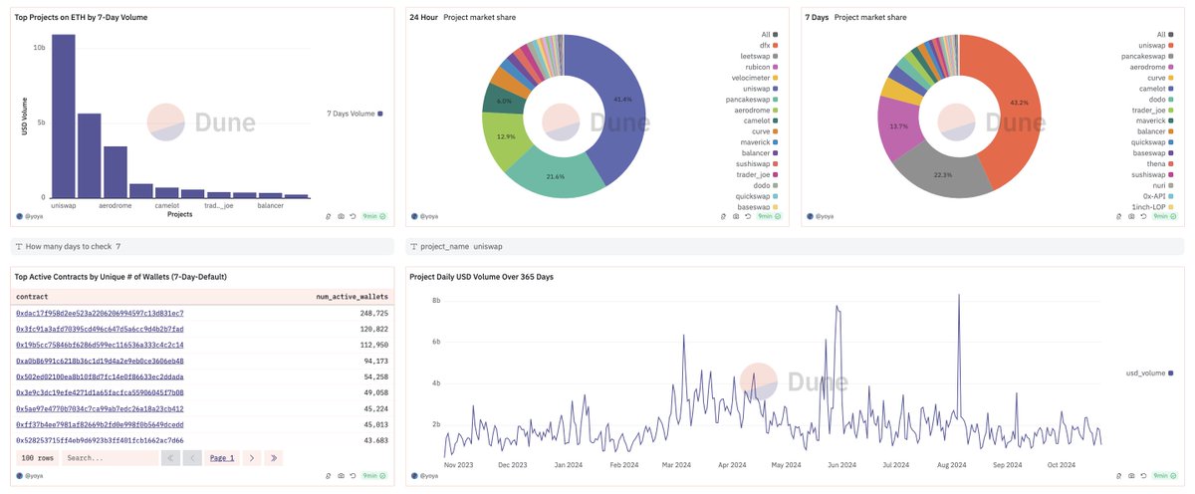Click the 54,258 wallets cell
This screenshot has width=1195, height=494.
pyautogui.click(x=375, y=376)
